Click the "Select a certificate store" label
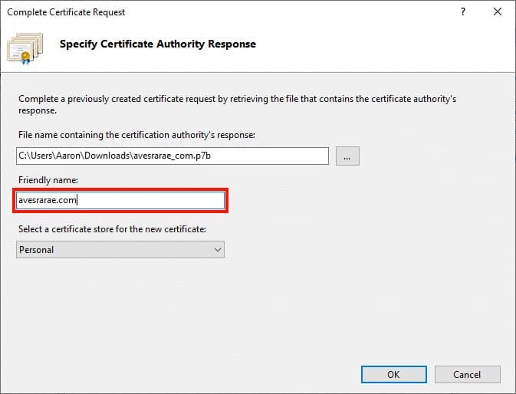Screen dimensions: 516x394 point(112,228)
